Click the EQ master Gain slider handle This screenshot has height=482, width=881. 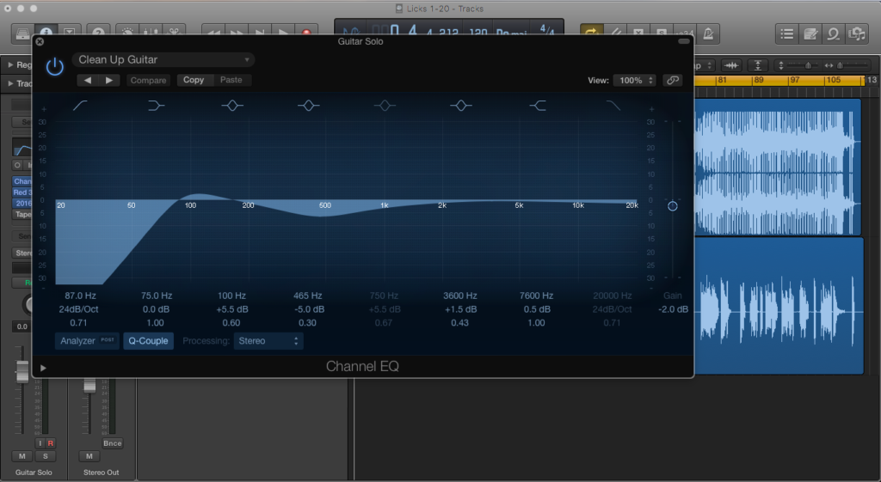672,206
